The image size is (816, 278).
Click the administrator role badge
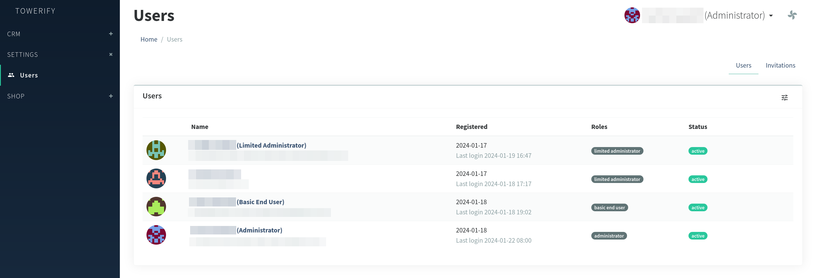coord(609,236)
